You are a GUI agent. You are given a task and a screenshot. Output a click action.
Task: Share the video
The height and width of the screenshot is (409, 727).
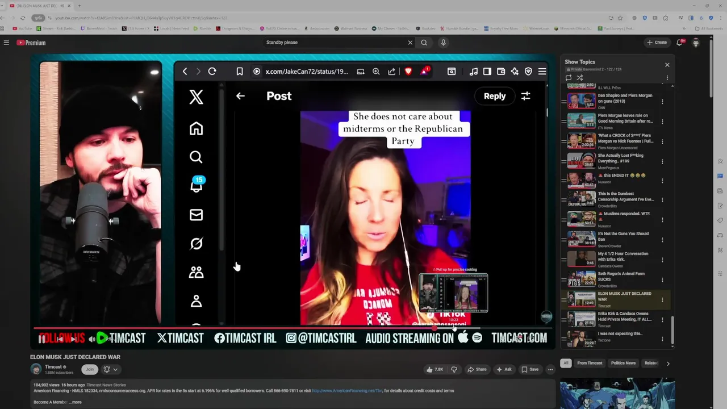(x=477, y=369)
